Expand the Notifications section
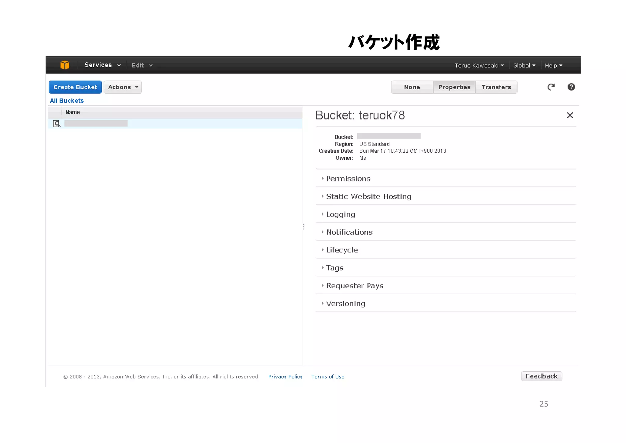This screenshot has height=443, width=626. click(x=446, y=232)
